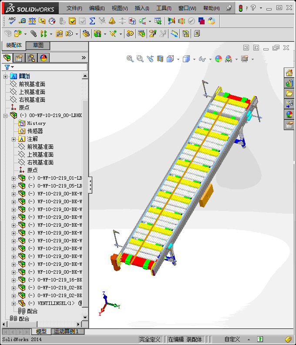Image resolution: width=296 pixels, height=345 pixels.
Task: Open the View Settings monitor dropdown
Action: click(x=252, y=59)
